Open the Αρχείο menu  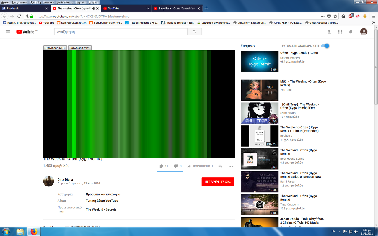click(x=5, y=2)
